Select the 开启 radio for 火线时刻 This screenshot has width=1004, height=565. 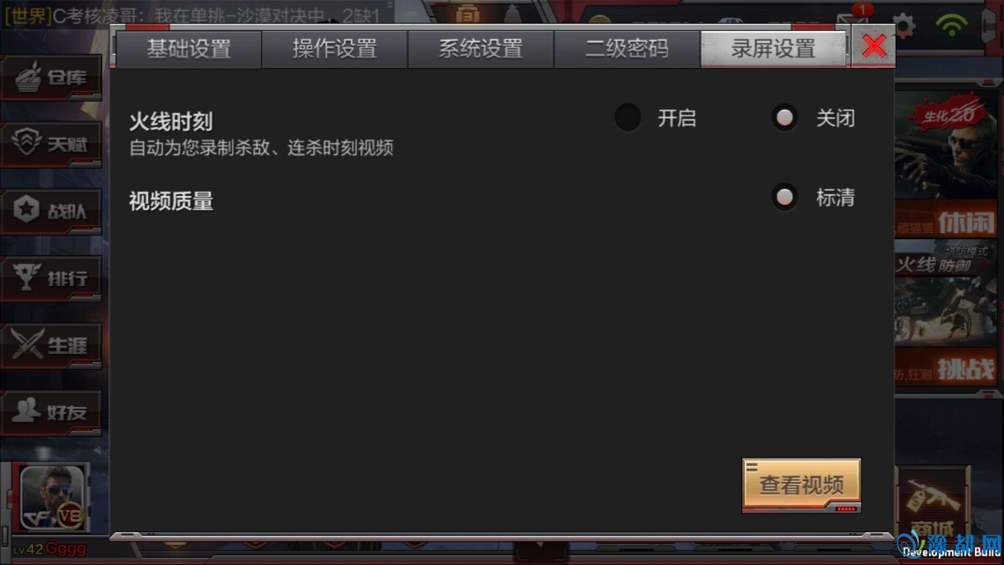(627, 118)
